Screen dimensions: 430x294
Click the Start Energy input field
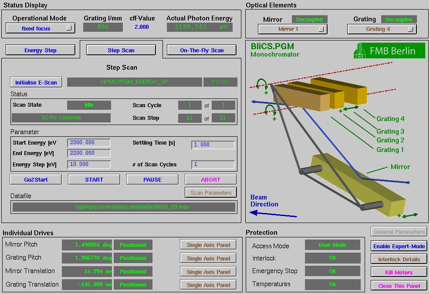click(x=89, y=142)
